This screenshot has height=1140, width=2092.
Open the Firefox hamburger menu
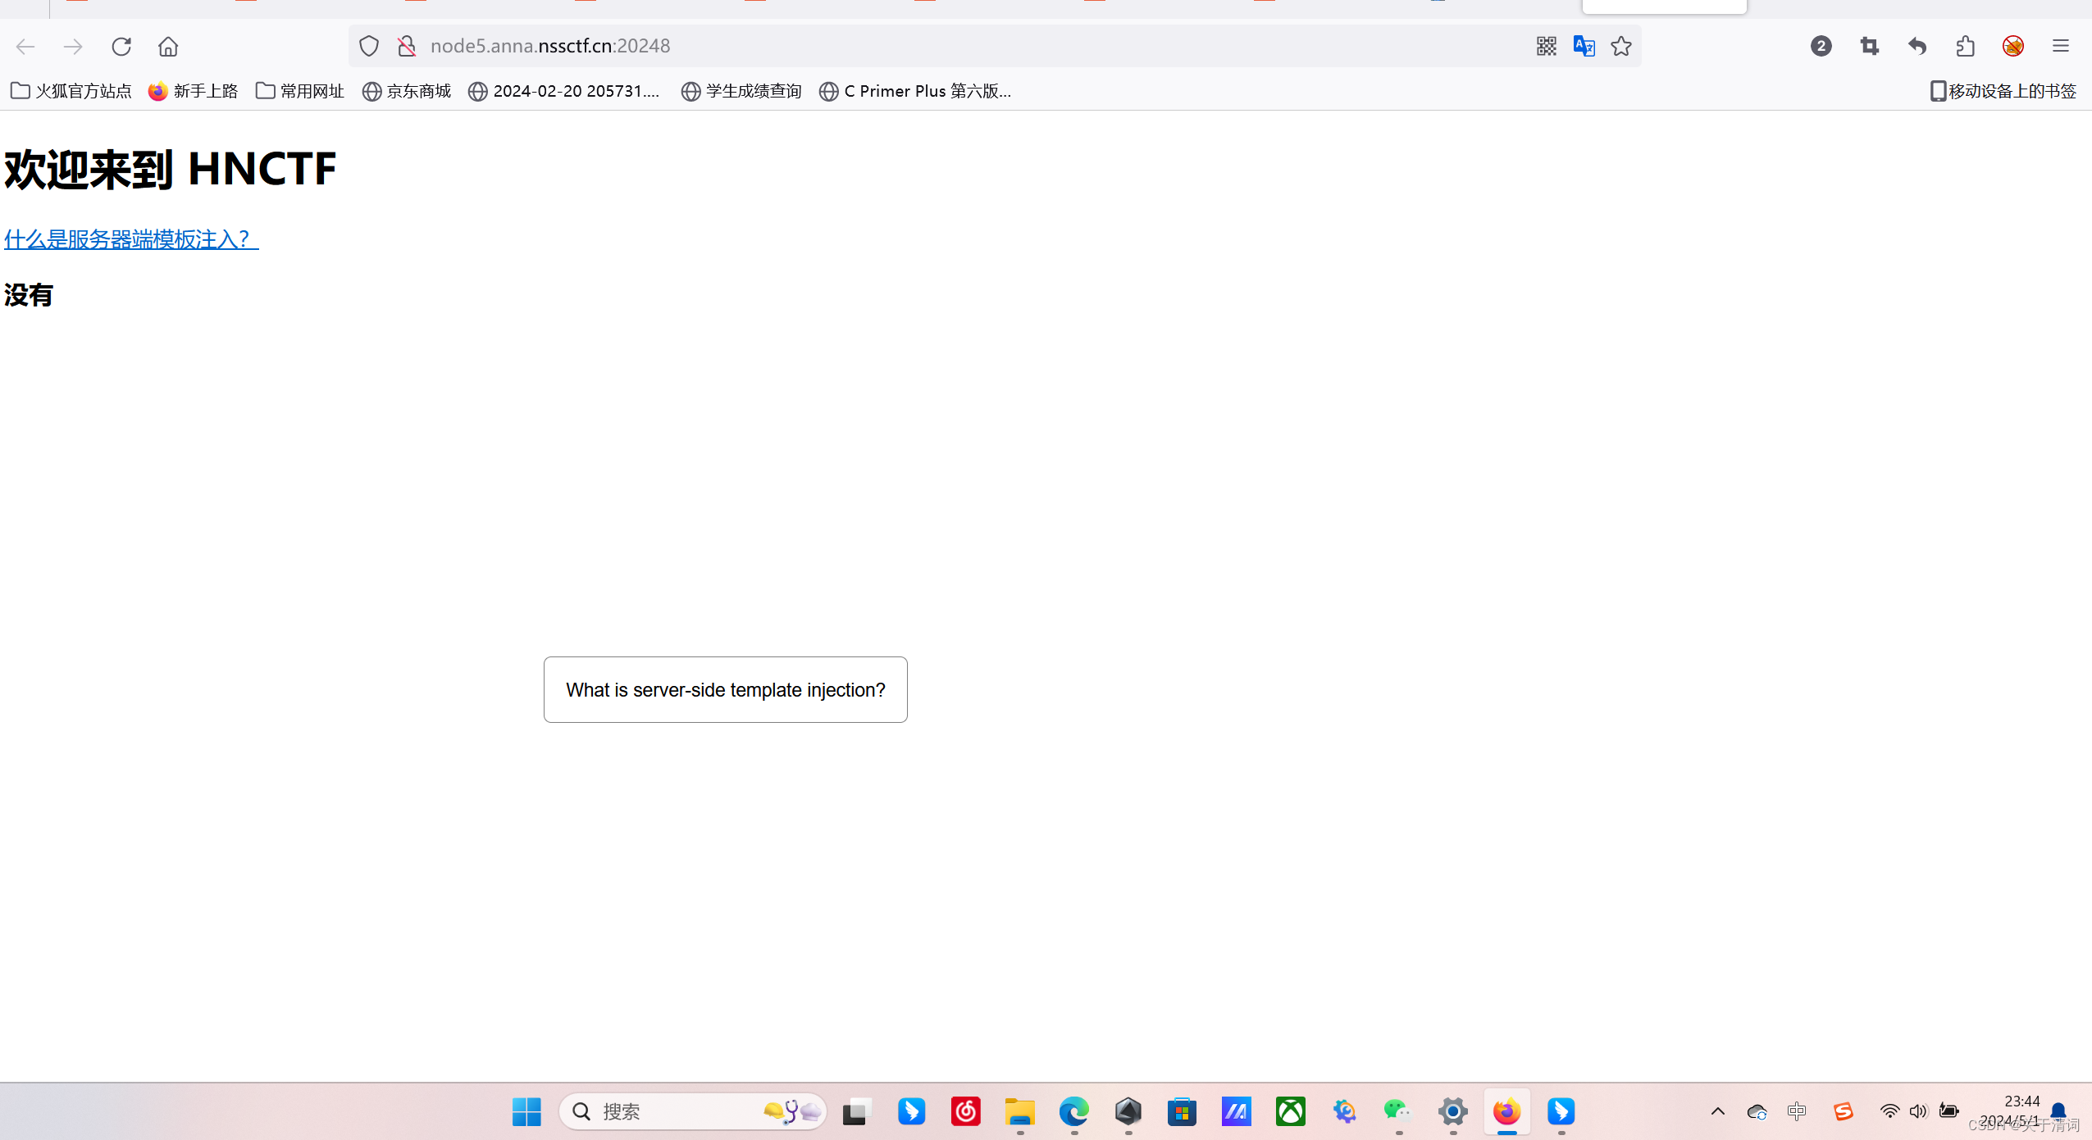tap(2060, 46)
